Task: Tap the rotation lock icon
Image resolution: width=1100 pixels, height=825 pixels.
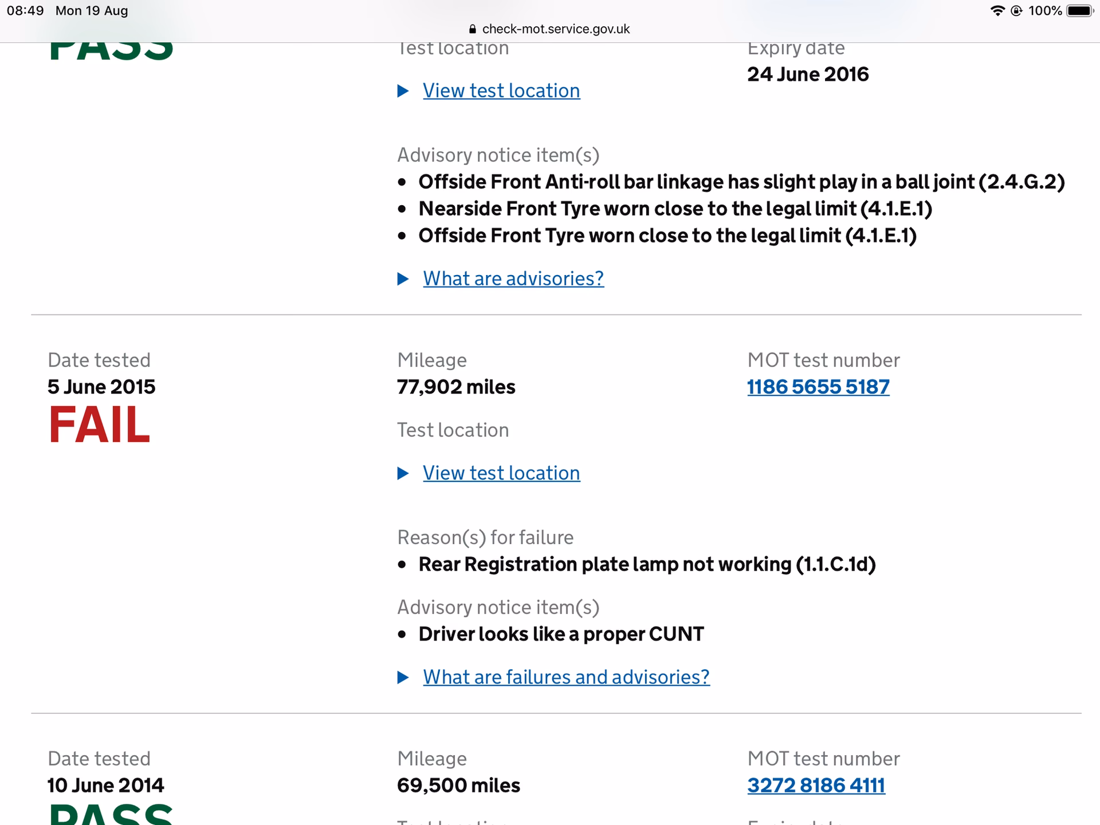Action: tap(1016, 11)
